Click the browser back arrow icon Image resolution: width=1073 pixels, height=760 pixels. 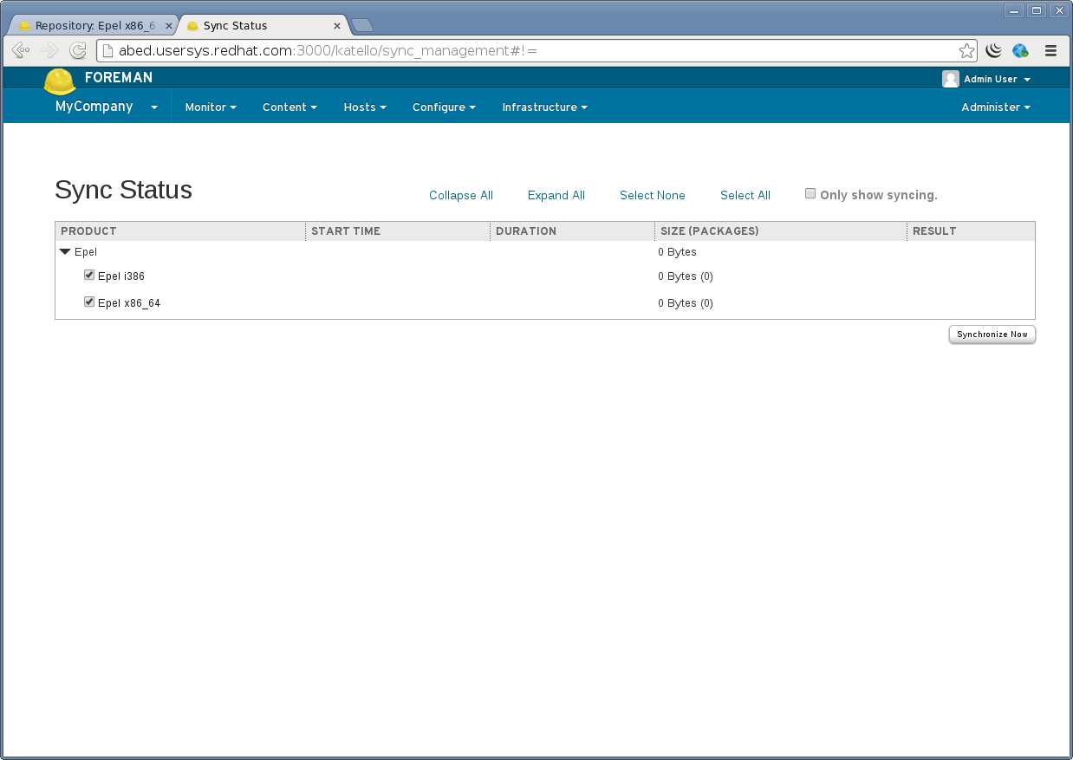point(21,50)
